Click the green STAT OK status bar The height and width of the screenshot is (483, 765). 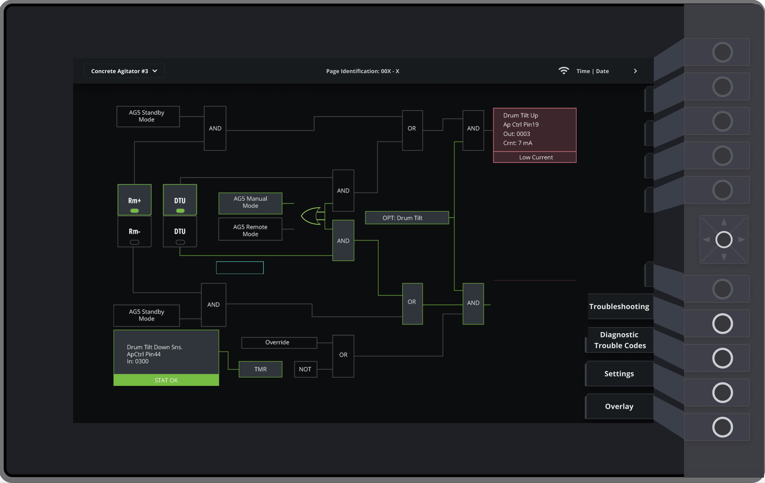click(166, 380)
